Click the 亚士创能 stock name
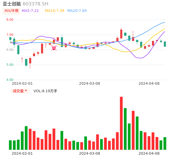The image size is (177, 157). click(12, 4)
